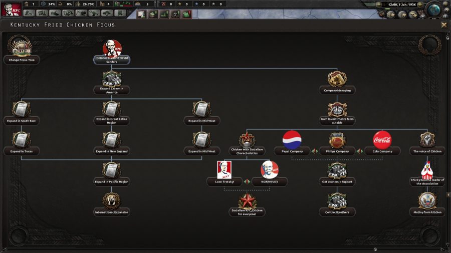Screen dimensions: 451x253
Task: Select the International Expansion focus icon
Action: [x=112, y=200]
